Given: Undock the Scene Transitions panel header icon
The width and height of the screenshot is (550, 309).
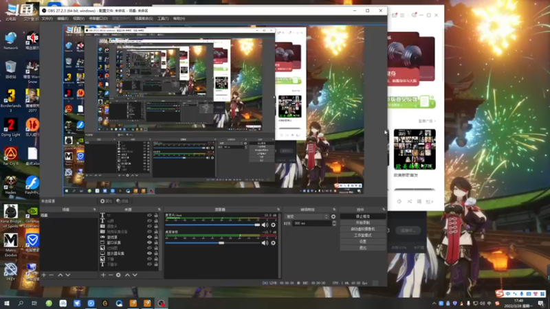Looking at the screenshot, I should pos(334,209).
